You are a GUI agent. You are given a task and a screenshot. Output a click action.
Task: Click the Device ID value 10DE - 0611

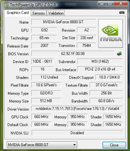coord(42,61)
